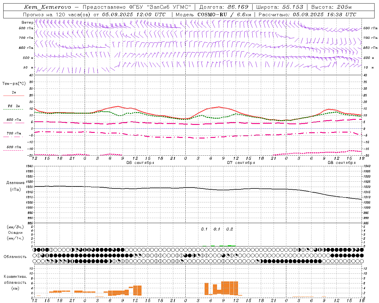Click the 08 сентября date label
Screen dimensions: 379x303
click(341, 163)
